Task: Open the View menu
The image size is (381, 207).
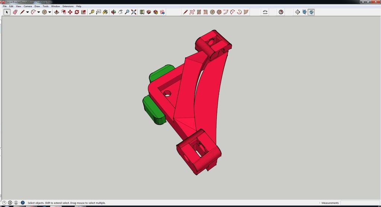Action: pyautogui.click(x=19, y=6)
